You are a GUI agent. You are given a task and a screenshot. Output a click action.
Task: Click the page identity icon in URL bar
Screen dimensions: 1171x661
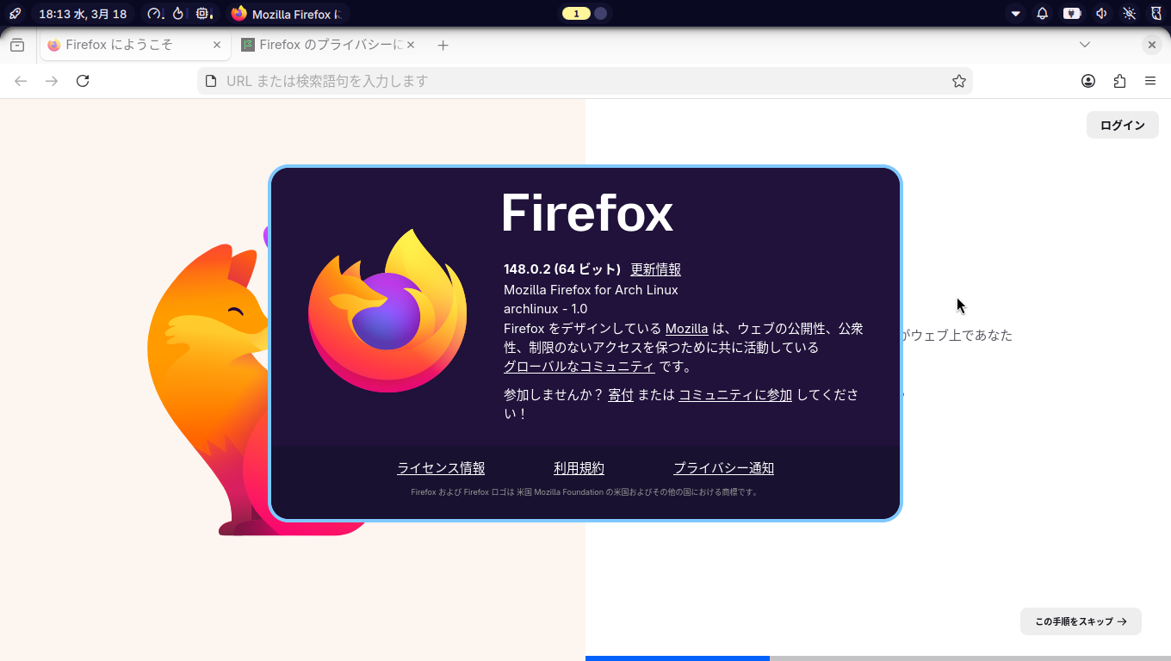210,81
